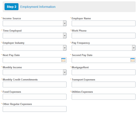138x117 pixels.
Task: Click inside the Second Pay Date field
Action: click(101, 60)
